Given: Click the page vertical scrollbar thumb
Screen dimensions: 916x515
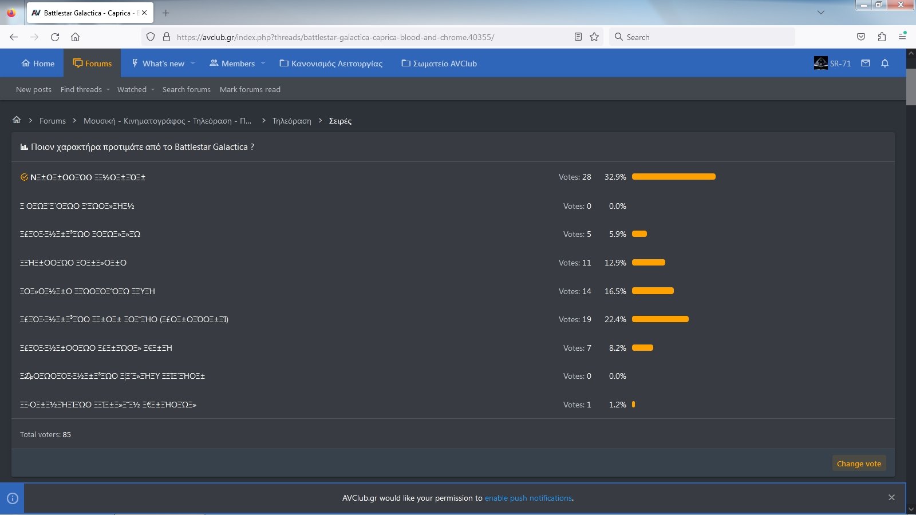Looking at the screenshot, I should click(x=911, y=86).
